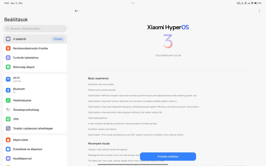Click 'Smoother system animations:' line
Viewport: 266px width, 166px height.
102,129
